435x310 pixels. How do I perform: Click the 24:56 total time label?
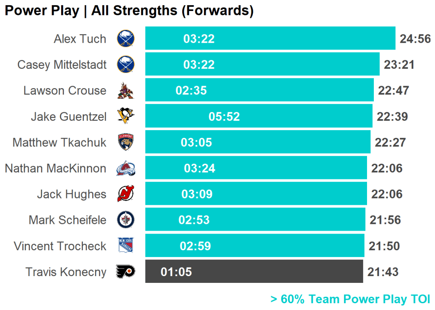coord(415,39)
